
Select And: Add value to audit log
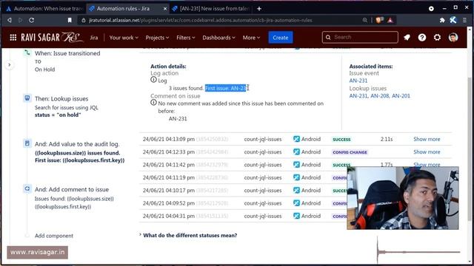click(77, 144)
